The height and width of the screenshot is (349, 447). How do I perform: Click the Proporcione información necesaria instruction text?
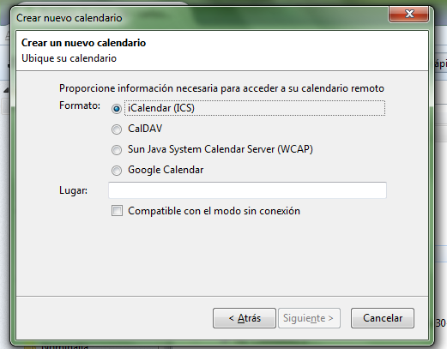(221, 88)
